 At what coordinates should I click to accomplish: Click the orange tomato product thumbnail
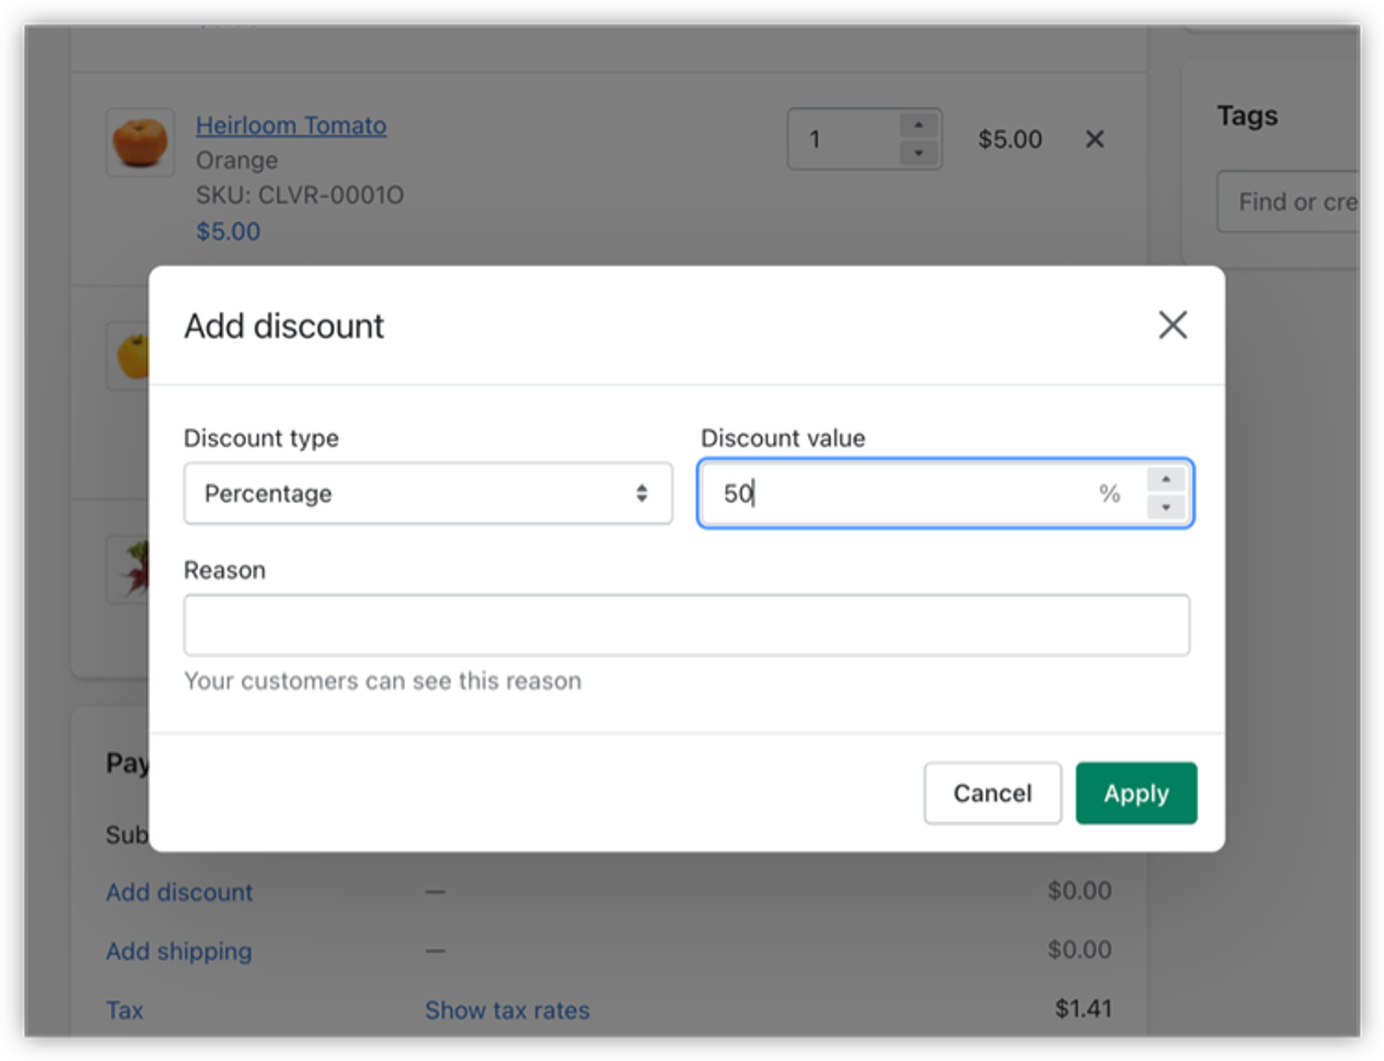[140, 142]
